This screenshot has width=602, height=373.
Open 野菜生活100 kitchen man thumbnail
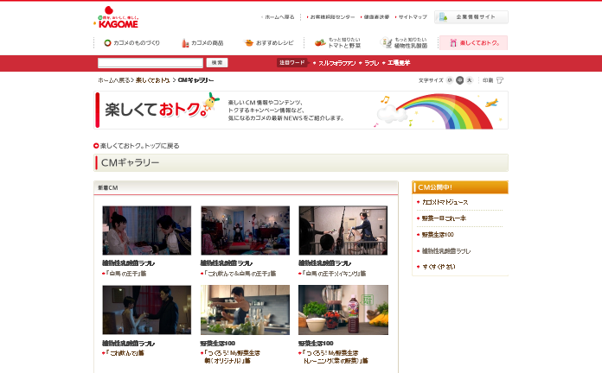(x=245, y=310)
